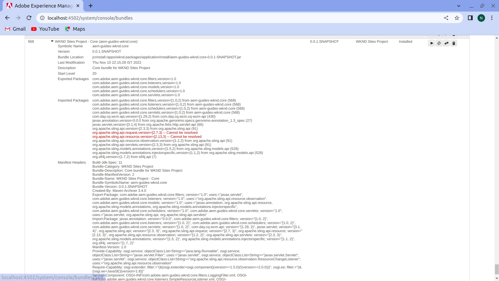This screenshot has height=281, width=499.
Task: Open YouTube bookmark
Action: [45, 29]
